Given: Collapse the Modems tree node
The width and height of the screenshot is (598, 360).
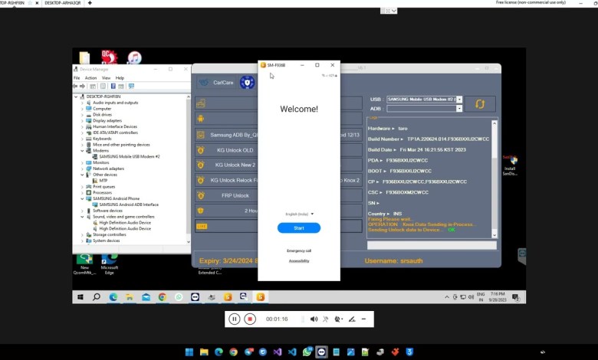Looking at the screenshot, I should [x=83, y=150].
